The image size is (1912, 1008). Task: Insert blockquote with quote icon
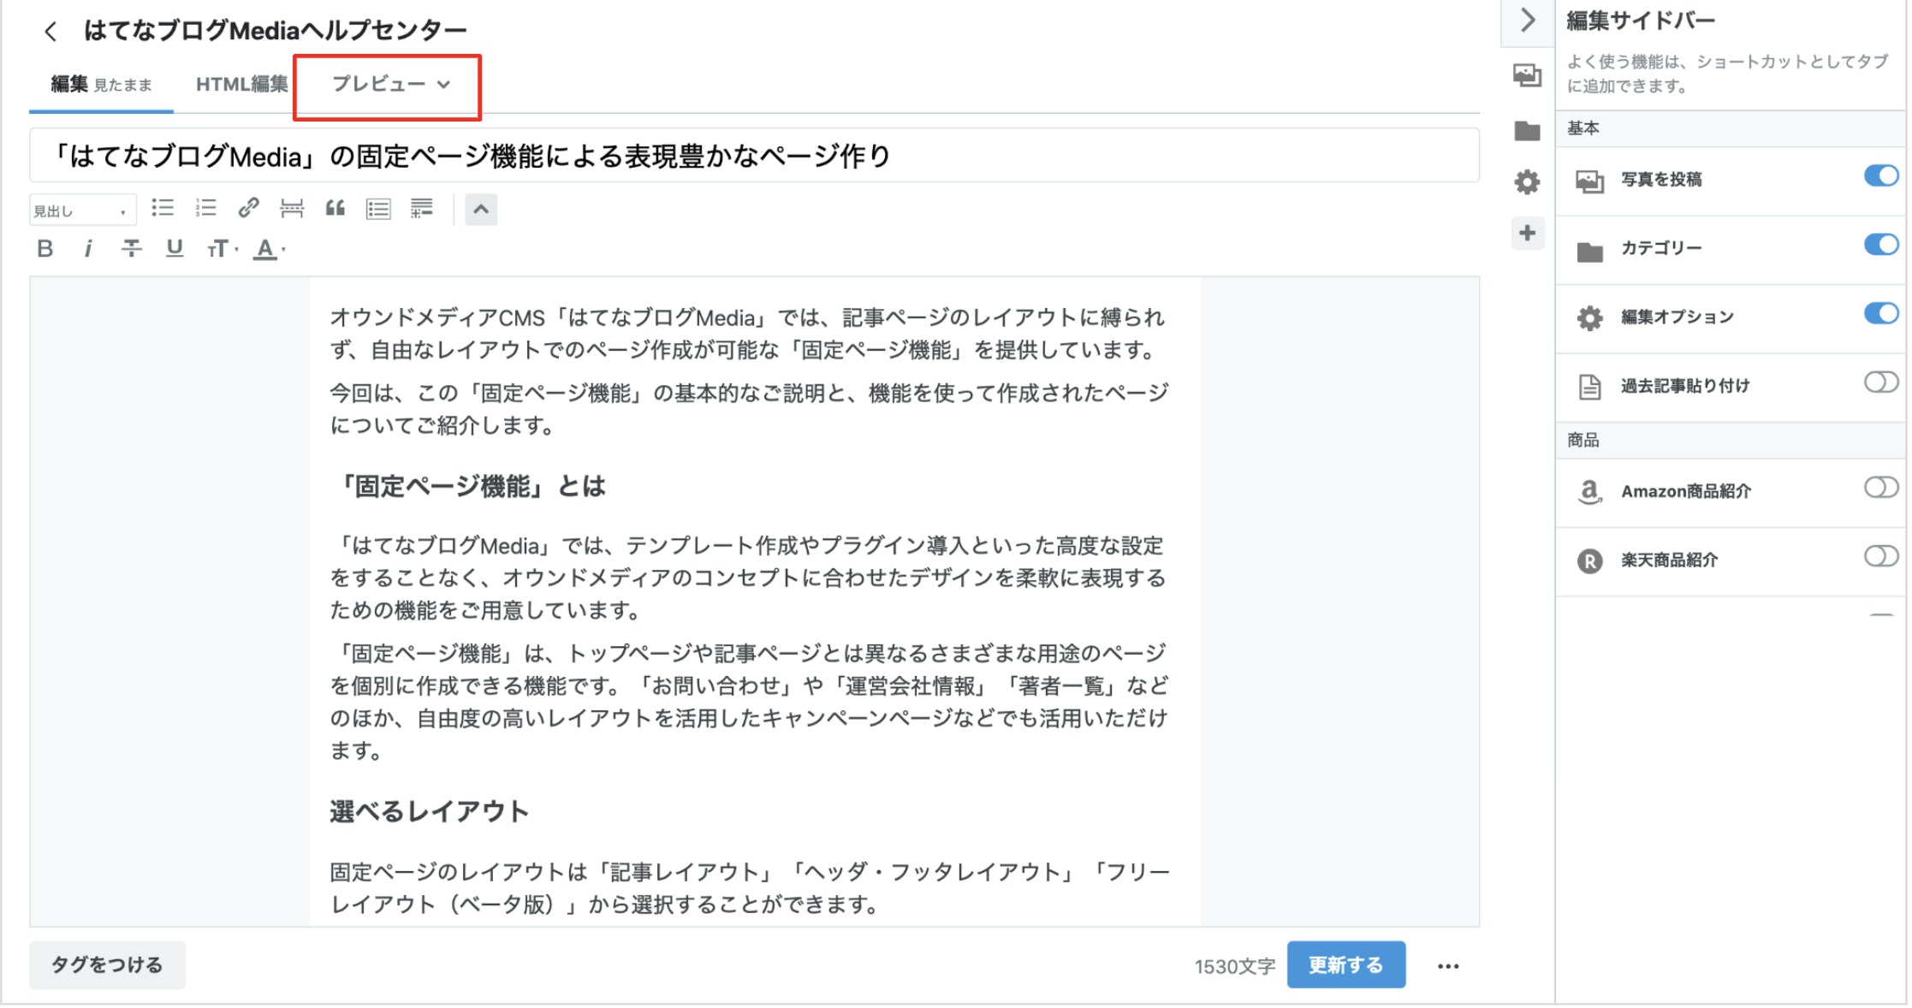335,208
